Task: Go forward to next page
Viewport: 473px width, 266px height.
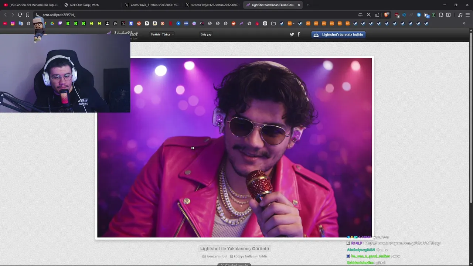Action: (x=13, y=15)
